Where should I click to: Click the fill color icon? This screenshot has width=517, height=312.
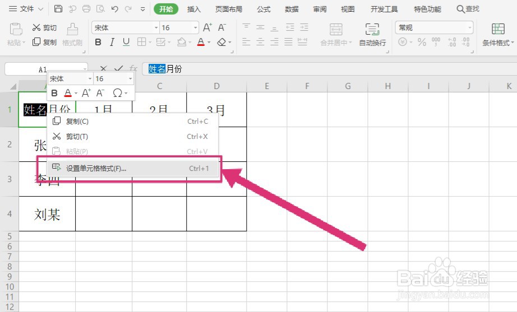click(182, 42)
